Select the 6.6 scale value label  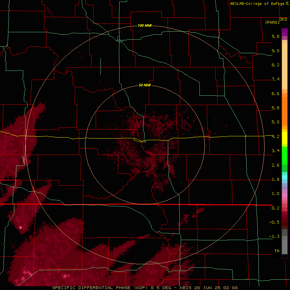[275, 93]
